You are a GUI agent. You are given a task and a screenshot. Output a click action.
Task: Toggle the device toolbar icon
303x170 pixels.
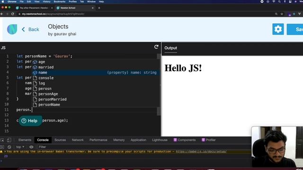(x=9, y=140)
